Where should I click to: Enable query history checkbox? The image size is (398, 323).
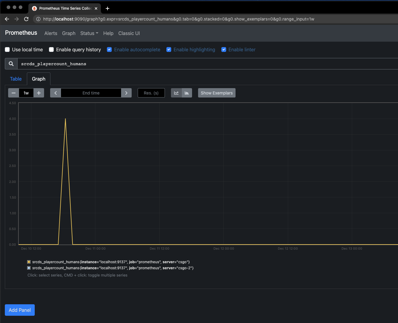51,50
